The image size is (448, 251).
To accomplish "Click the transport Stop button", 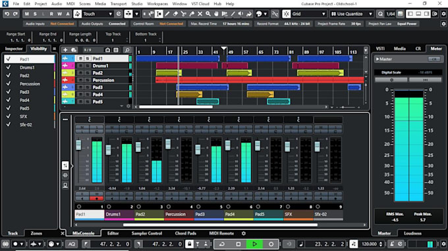I will [238, 244].
